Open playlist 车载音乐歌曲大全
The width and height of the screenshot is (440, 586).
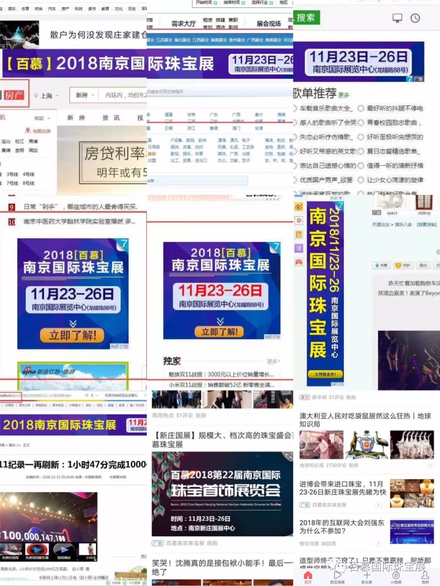tap(325, 108)
